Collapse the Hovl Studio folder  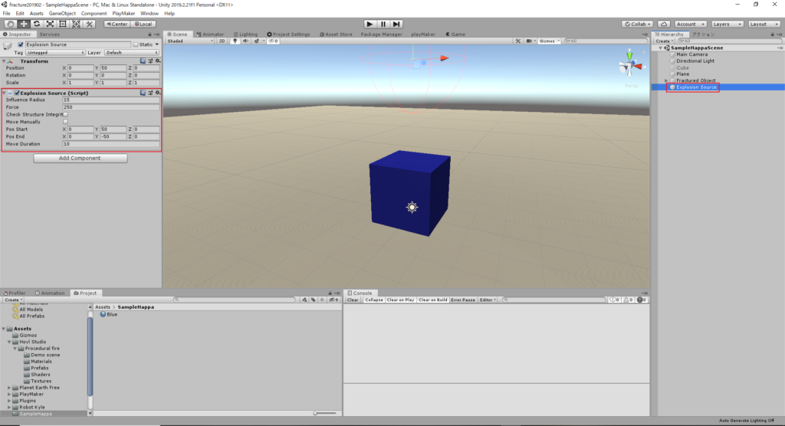pos(9,342)
